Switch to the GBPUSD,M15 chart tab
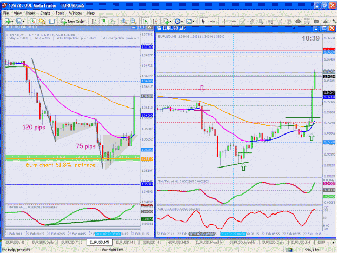338x254 pixels. coord(178,242)
